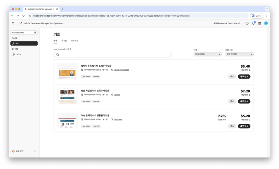The height and width of the screenshot is (169, 279).
Task: Click page icon beside /event-registration
Action: point(112,70)
